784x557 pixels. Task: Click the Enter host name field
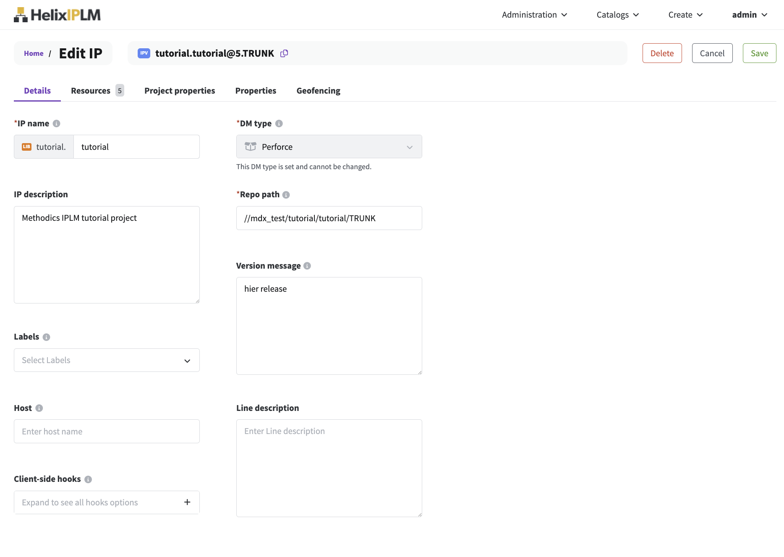(x=107, y=431)
